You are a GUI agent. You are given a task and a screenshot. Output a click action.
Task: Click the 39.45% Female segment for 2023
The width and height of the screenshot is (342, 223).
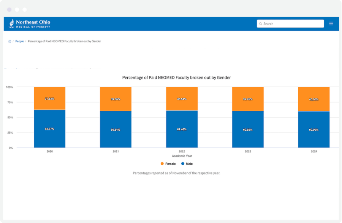tap(248, 98)
